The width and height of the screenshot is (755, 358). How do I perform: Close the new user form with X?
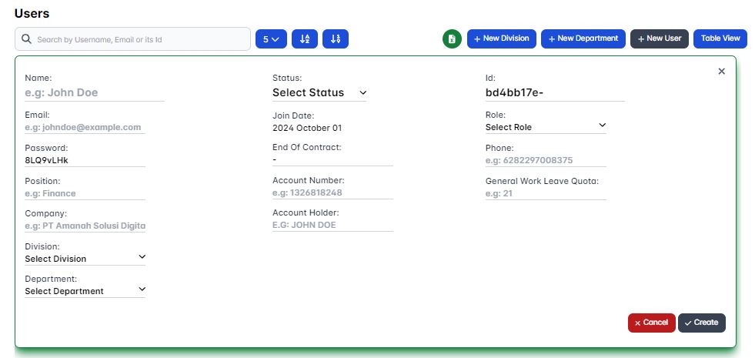(721, 71)
